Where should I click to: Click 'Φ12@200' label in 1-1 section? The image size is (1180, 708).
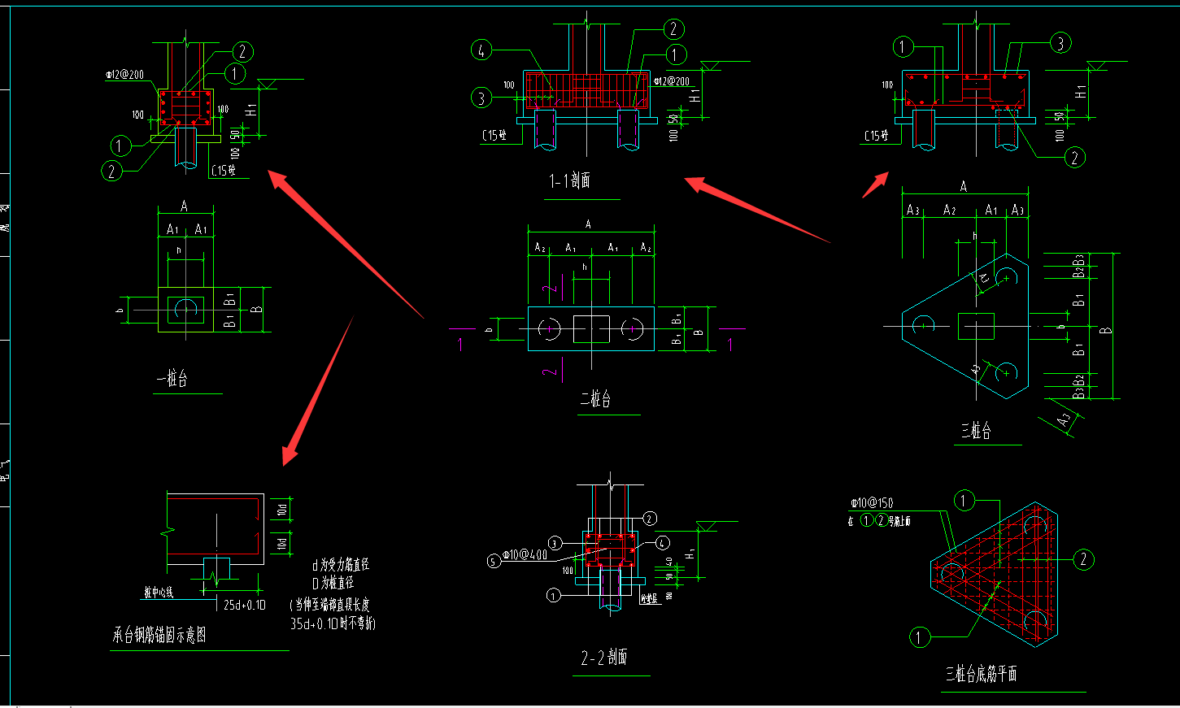671,81
